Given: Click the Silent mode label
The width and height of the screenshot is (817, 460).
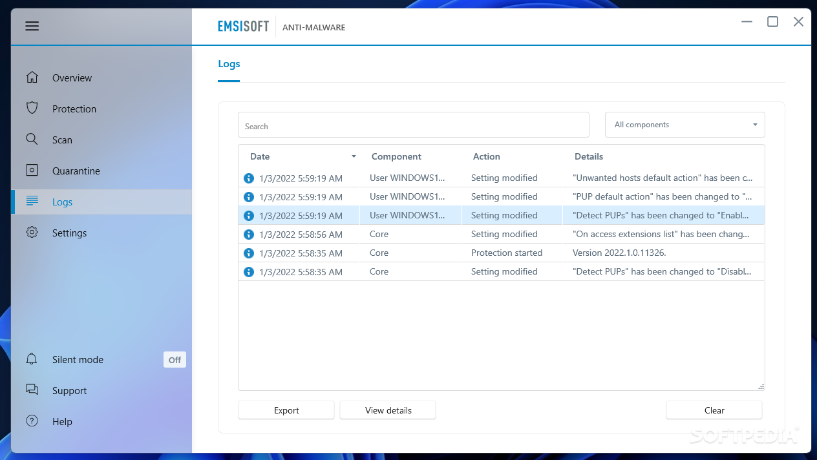Looking at the screenshot, I should pyautogui.click(x=78, y=360).
